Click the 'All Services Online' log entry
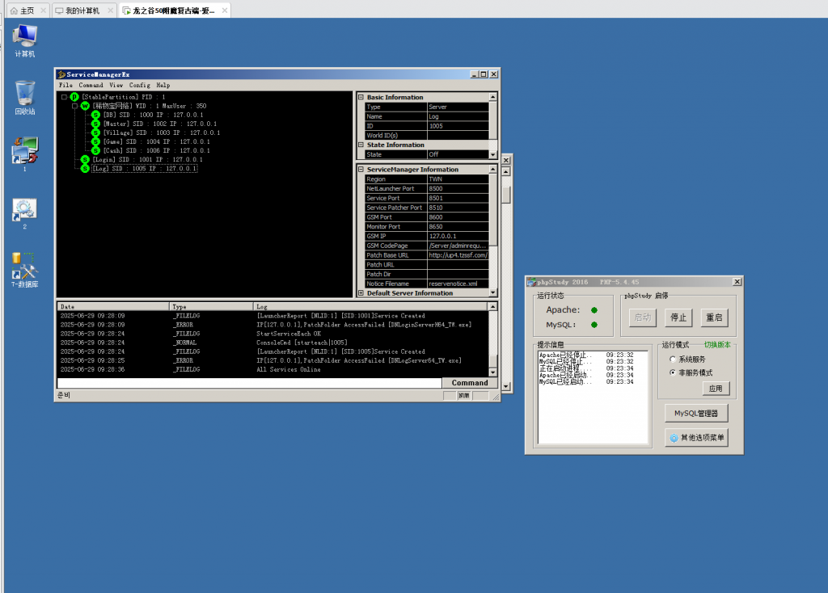This screenshot has width=828, height=593. (289, 370)
